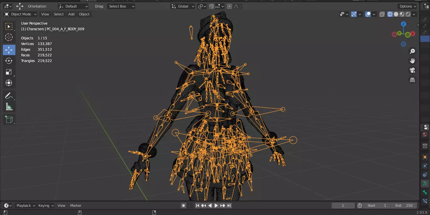Click the current frame field
The width and height of the screenshot is (430, 215).
343,206
